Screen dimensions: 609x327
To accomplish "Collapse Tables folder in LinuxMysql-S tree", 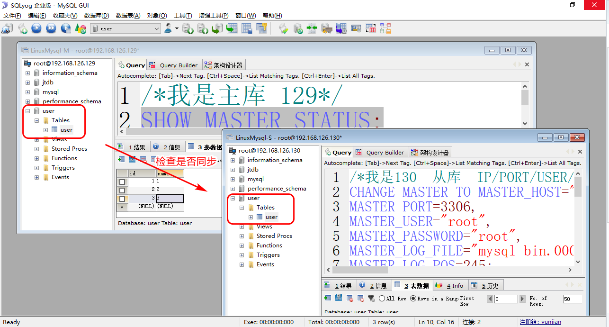I will (x=242, y=208).
